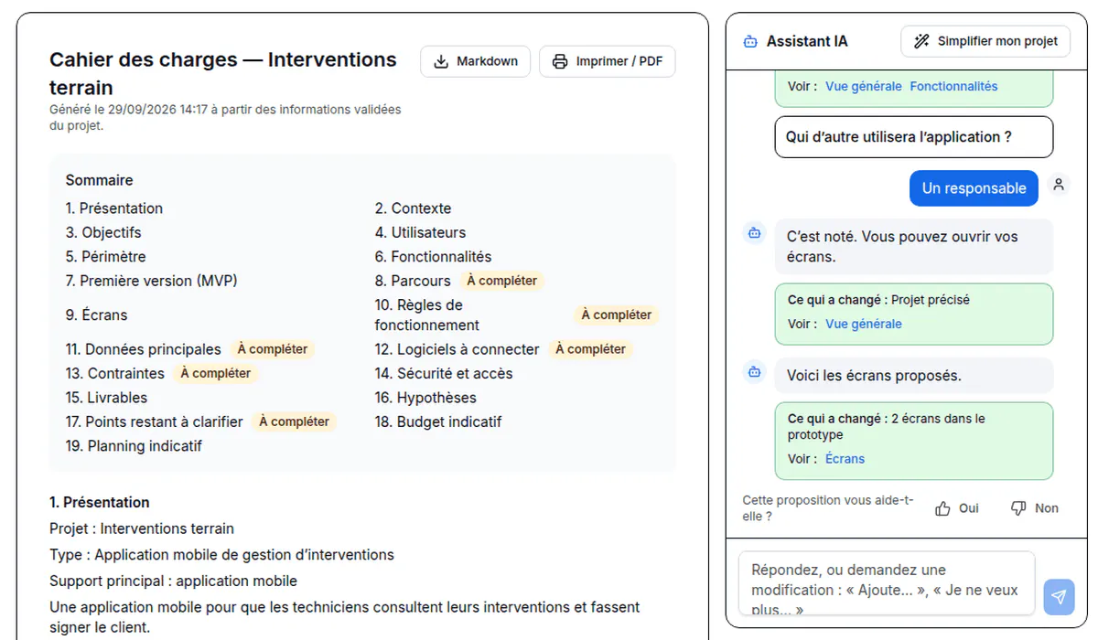Click À compléter badge next to Parcours
The image size is (1098, 640).
[x=501, y=281]
